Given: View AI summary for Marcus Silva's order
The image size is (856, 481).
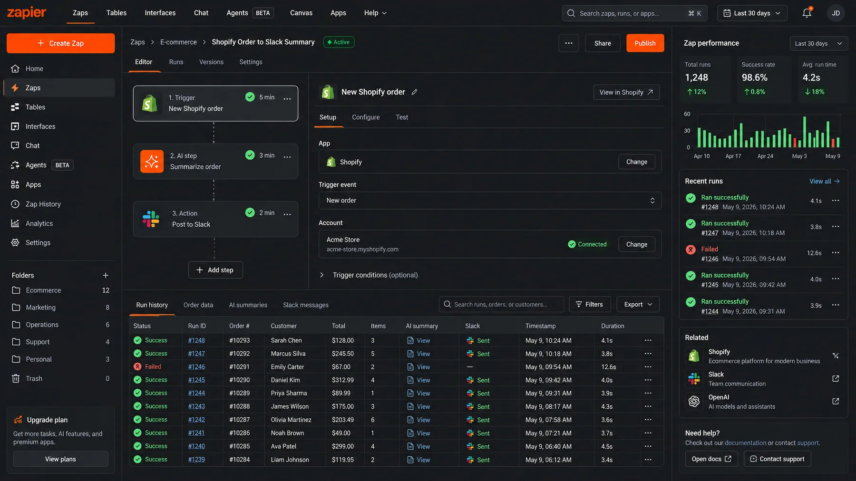Looking at the screenshot, I should pos(419,354).
